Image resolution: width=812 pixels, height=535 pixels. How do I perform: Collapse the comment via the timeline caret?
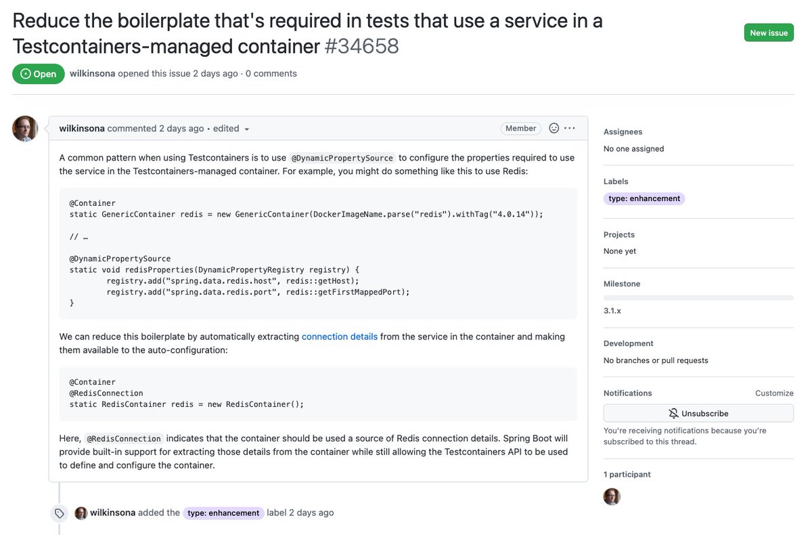coord(46,128)
